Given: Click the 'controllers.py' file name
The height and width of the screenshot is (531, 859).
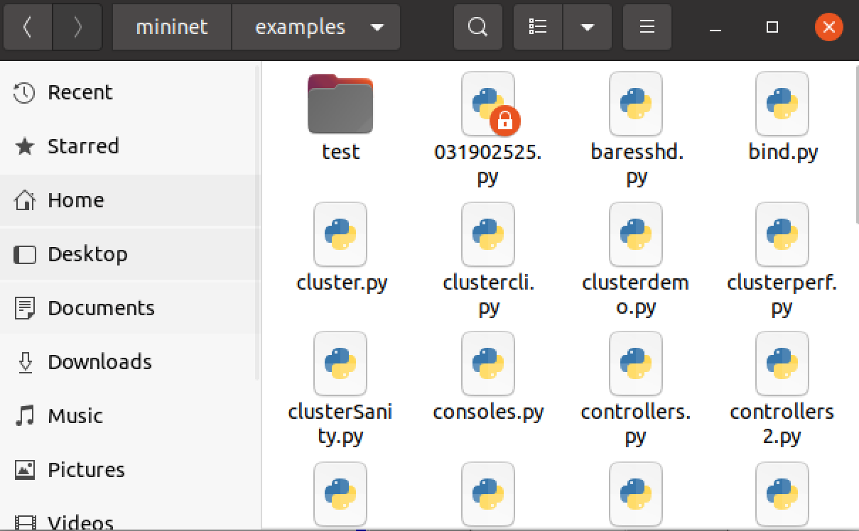Looking at the screenshot, I should point(636,424).
